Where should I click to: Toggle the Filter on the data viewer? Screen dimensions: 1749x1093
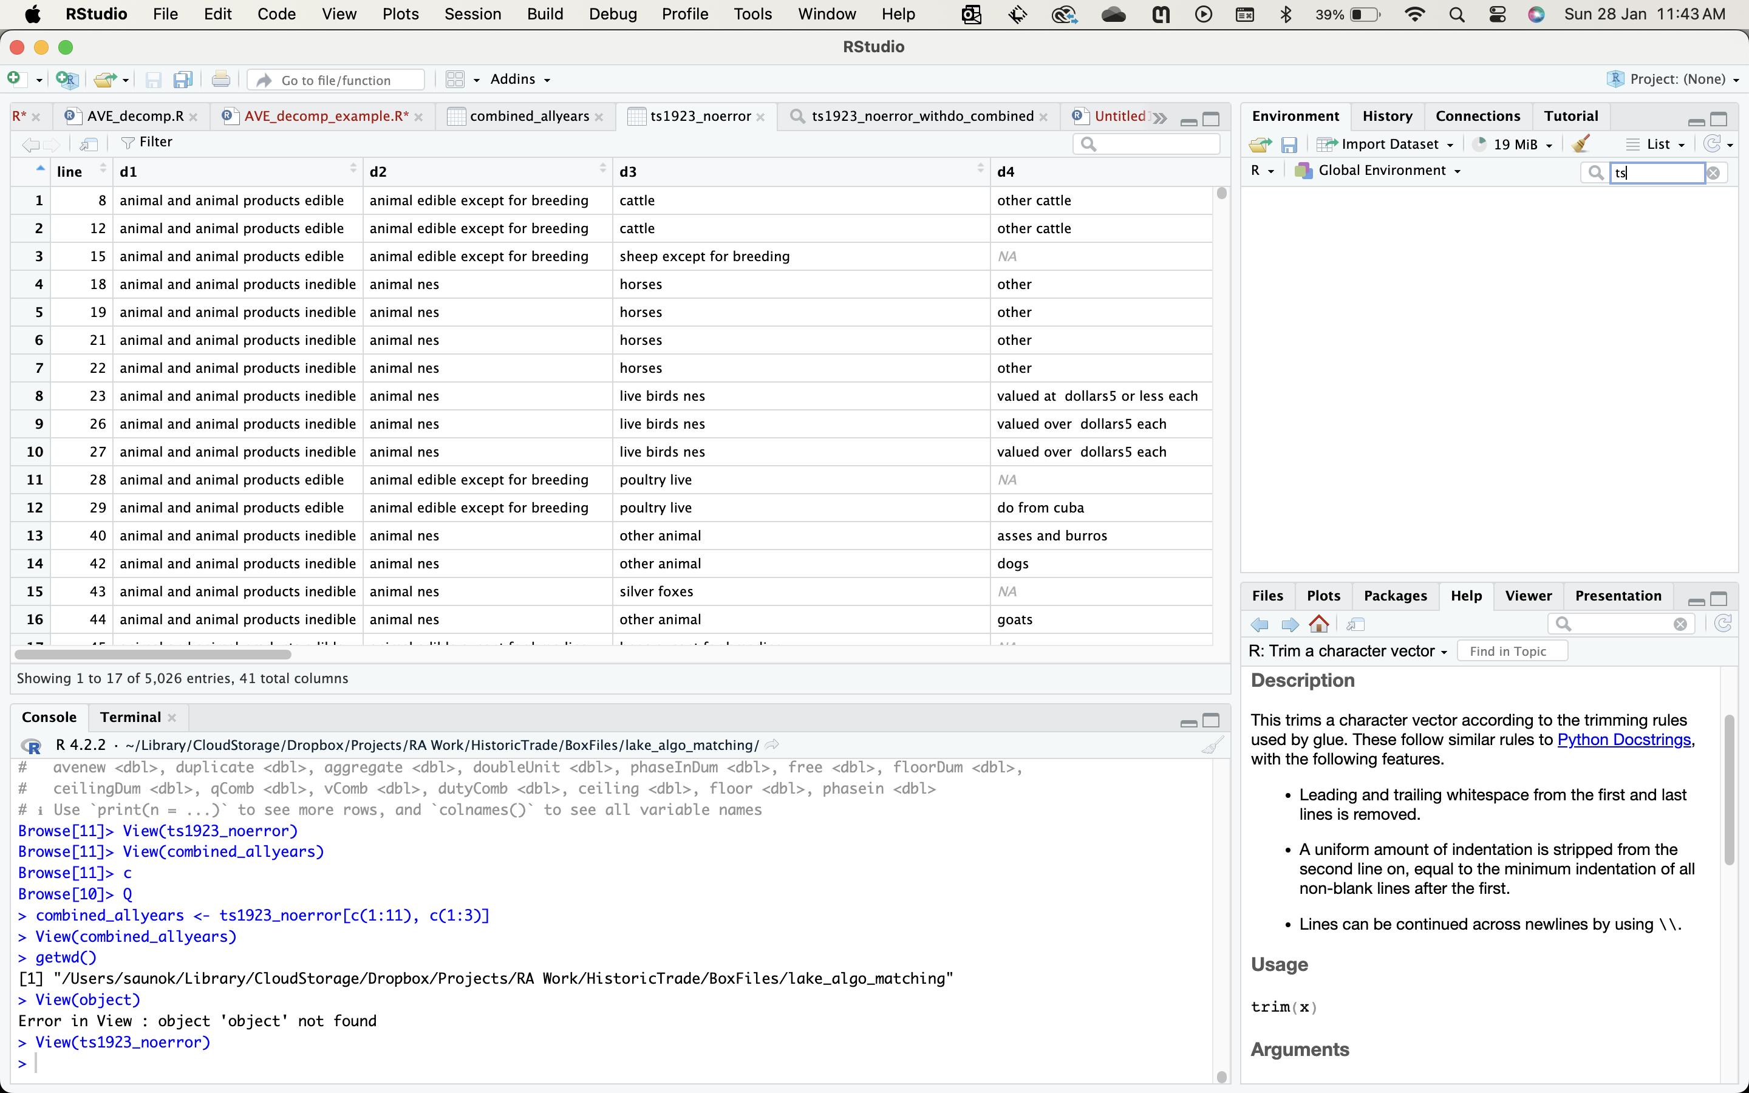tap(148, 141)
